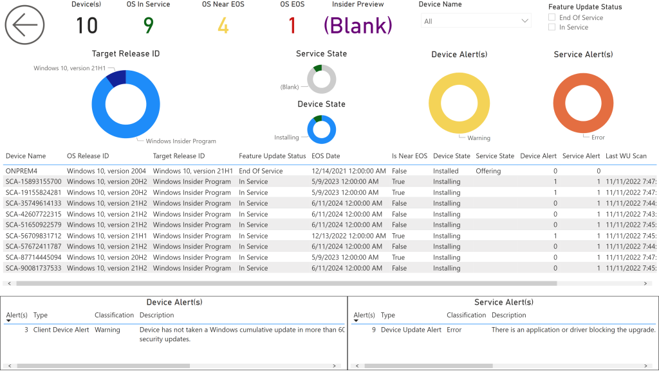Click the SCA-56709831712 device name
Viewport: 659px width, 374px height.
tap(33, 236)
